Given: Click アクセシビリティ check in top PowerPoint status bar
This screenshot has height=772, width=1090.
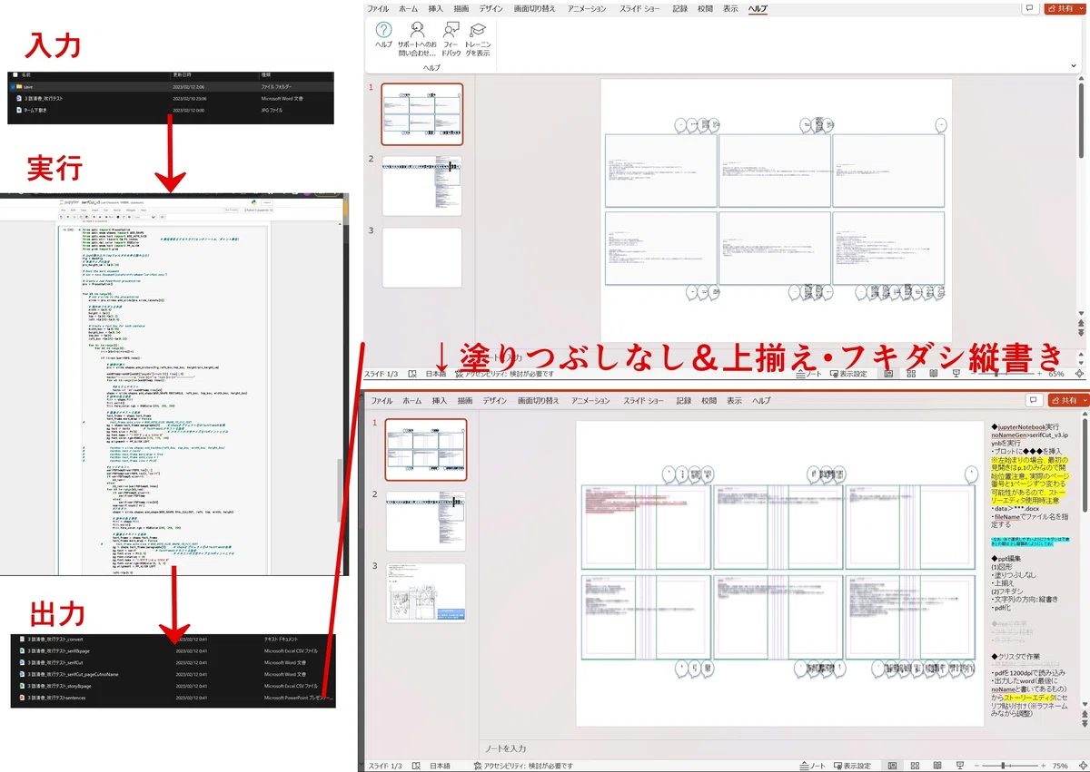Looking at the screenshot, I should tap(505, 373).
